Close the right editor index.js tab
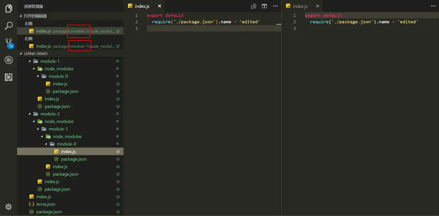Screen dimensions: 439x216 point(318,6)
